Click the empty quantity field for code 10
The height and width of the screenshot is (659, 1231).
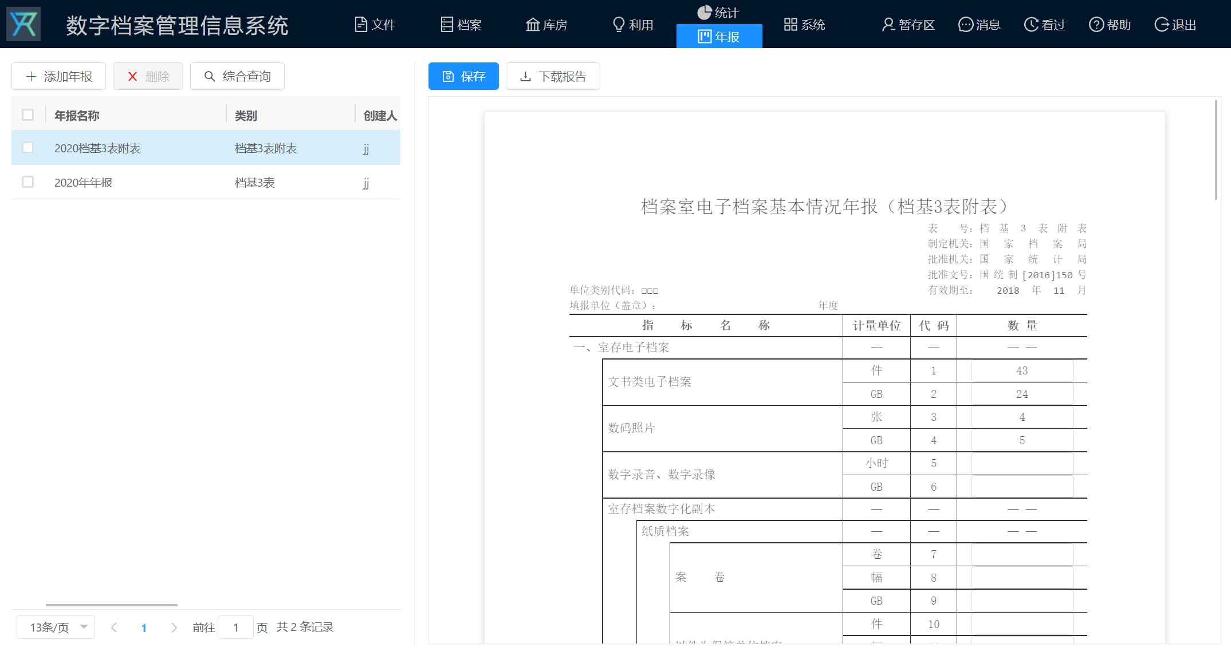1022,624
